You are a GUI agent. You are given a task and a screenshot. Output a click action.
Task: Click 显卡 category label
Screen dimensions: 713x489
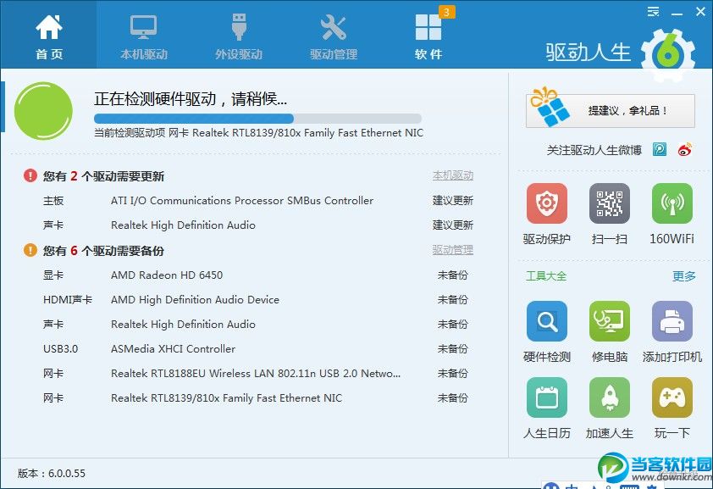53,275
